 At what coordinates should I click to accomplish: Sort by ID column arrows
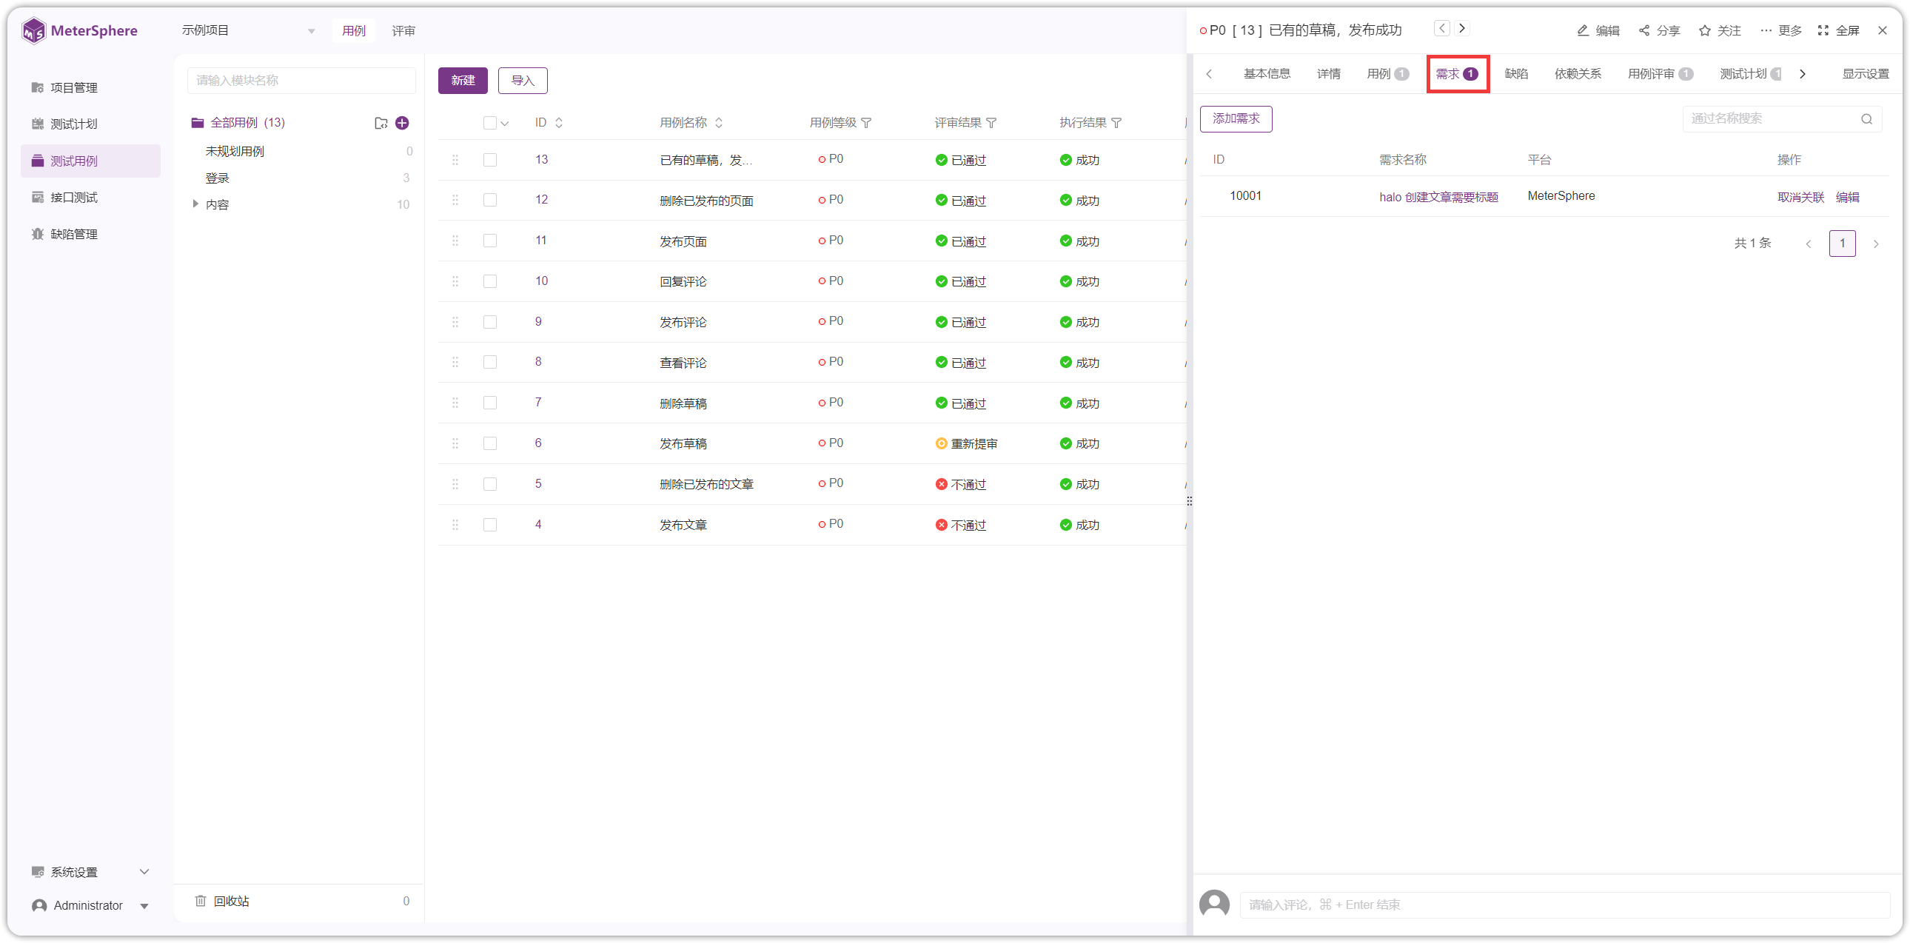coord(559,123)
